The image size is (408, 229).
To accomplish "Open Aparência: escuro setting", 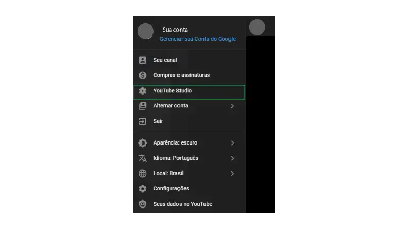I will [189, 143].
